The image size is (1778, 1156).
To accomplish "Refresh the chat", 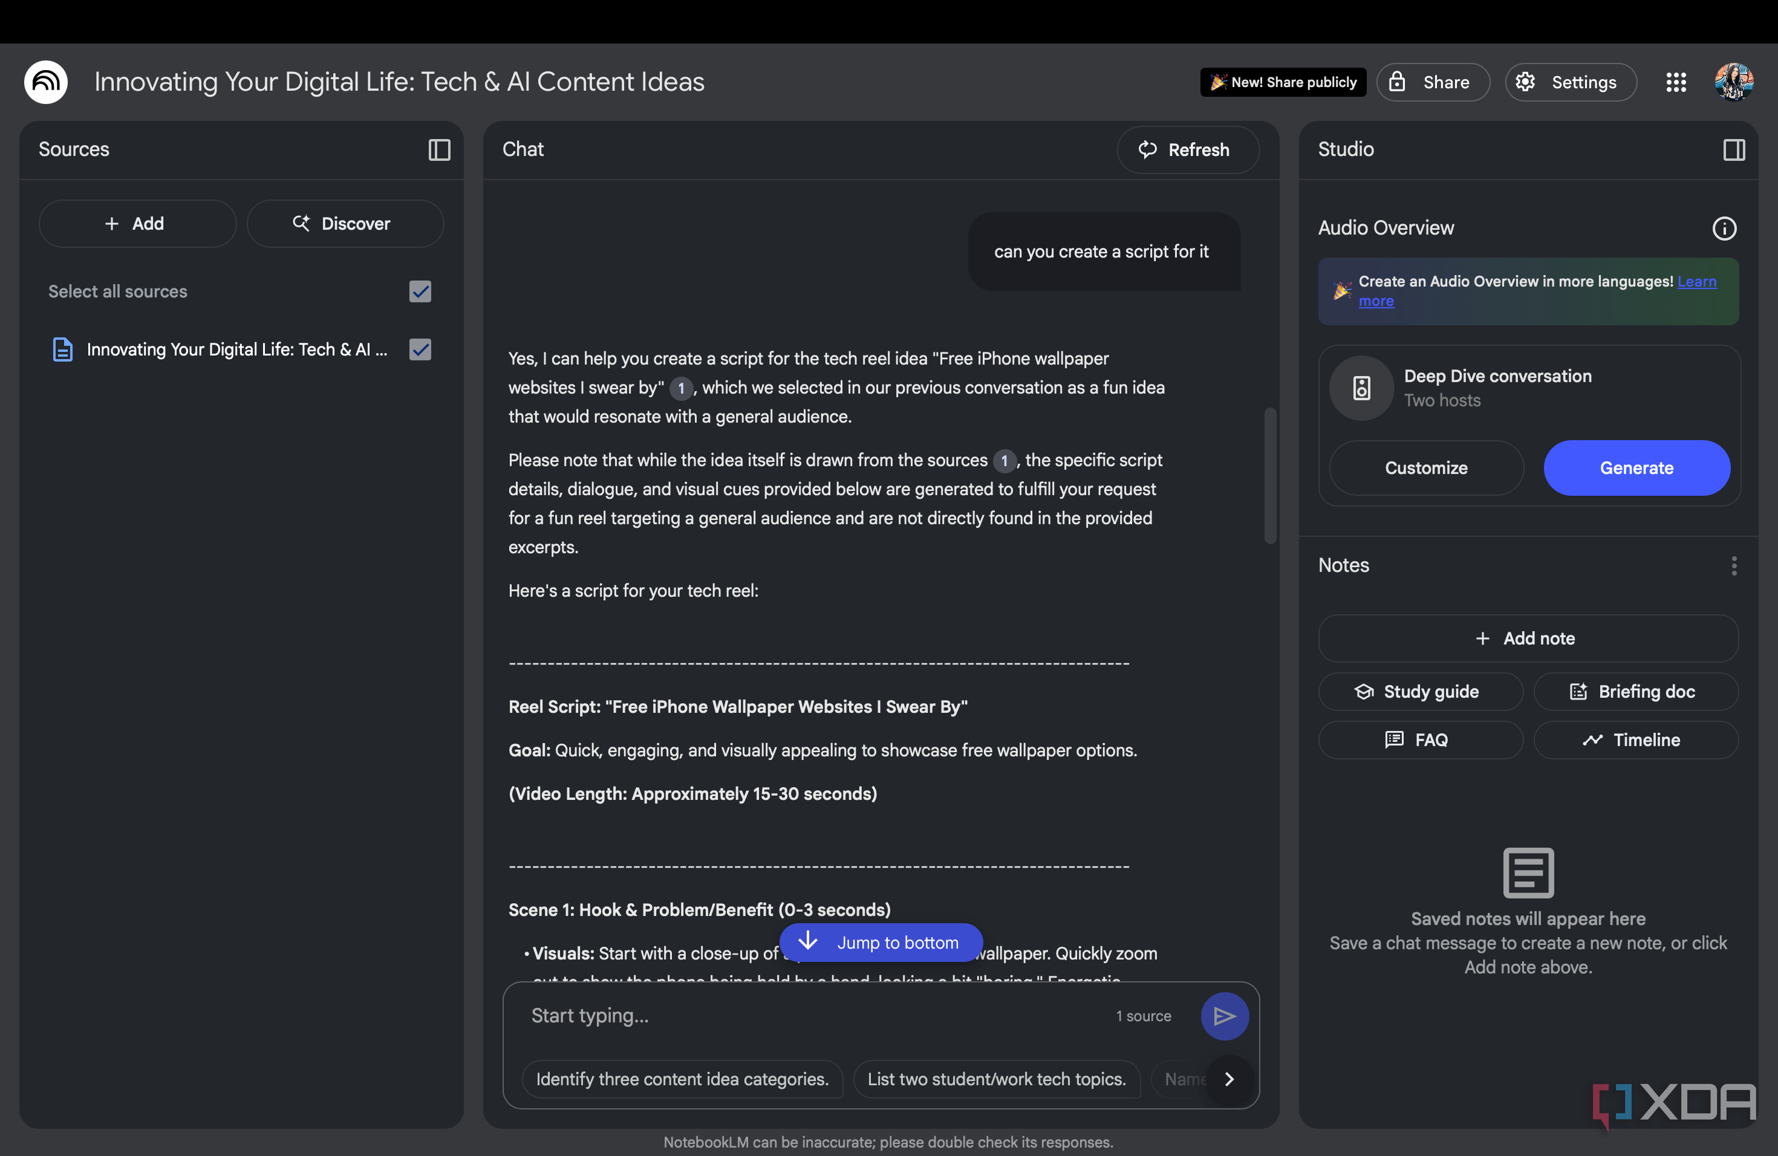I will 1187,150.
